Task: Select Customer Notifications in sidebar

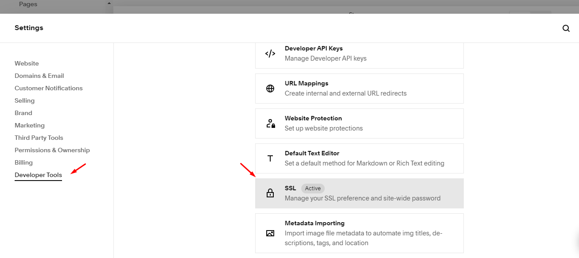Action: pyautogui.click(x=49, y=88)
